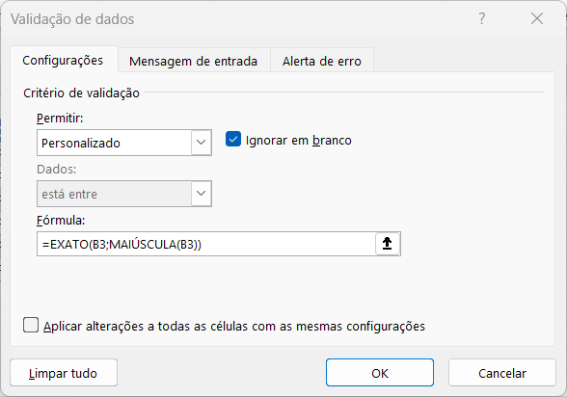Image resolution: width=567 pixels, height=397 pixels.
Task: Click the collapse dialog range selector icon
Action: [388, 244]
